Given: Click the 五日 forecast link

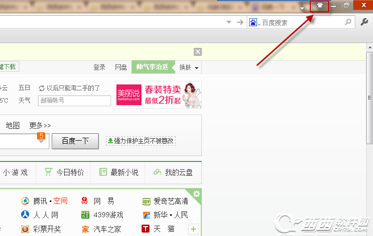Looking at the screenshot, I should click(x=24, y=88).
